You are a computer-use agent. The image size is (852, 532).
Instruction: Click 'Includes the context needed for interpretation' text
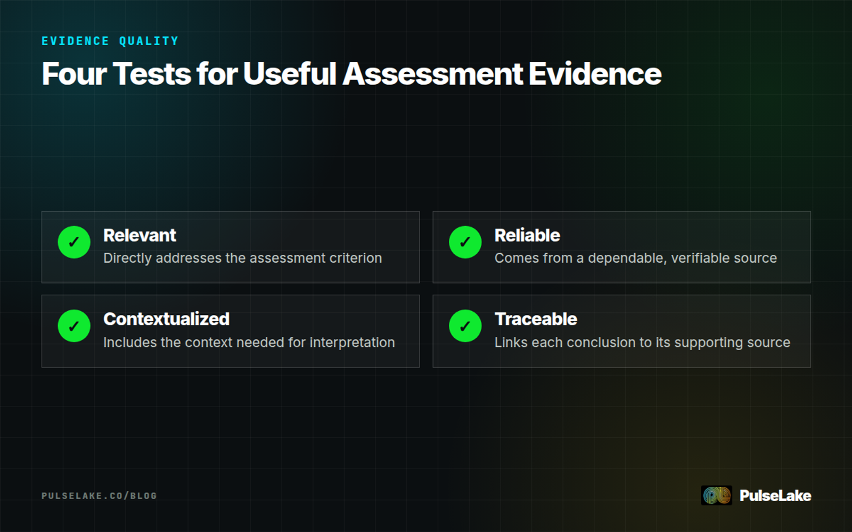(x=249, y=342)
